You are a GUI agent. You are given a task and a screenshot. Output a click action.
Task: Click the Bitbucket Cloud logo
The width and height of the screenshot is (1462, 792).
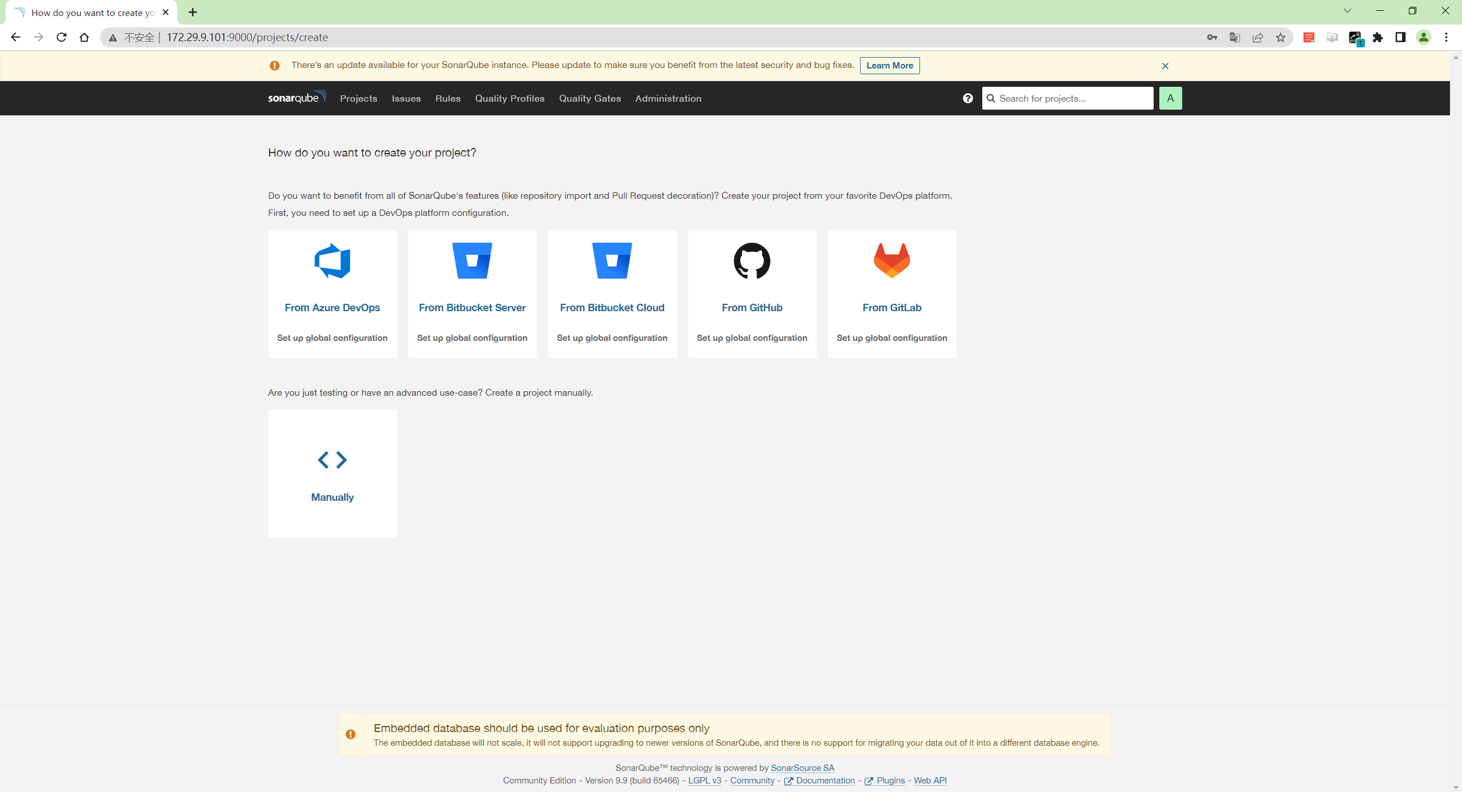click(612, 261)
